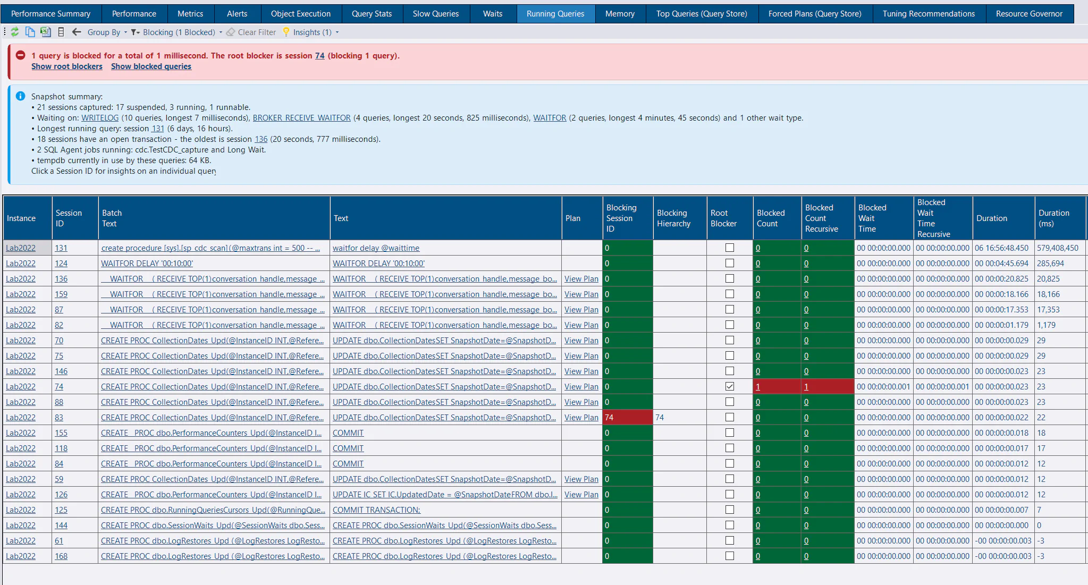Open session 74 link in the alert banner

319,56
